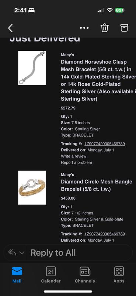Open the Calendar tab
The image size is (136, 296).
(51, 275)
